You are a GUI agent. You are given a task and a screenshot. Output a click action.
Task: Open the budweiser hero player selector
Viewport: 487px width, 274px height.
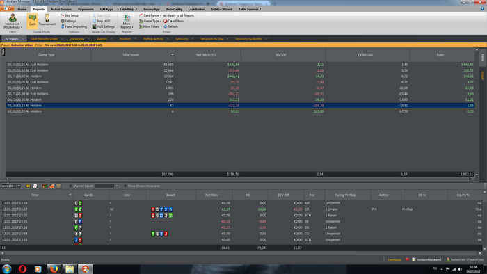click(x=13, y=21)
